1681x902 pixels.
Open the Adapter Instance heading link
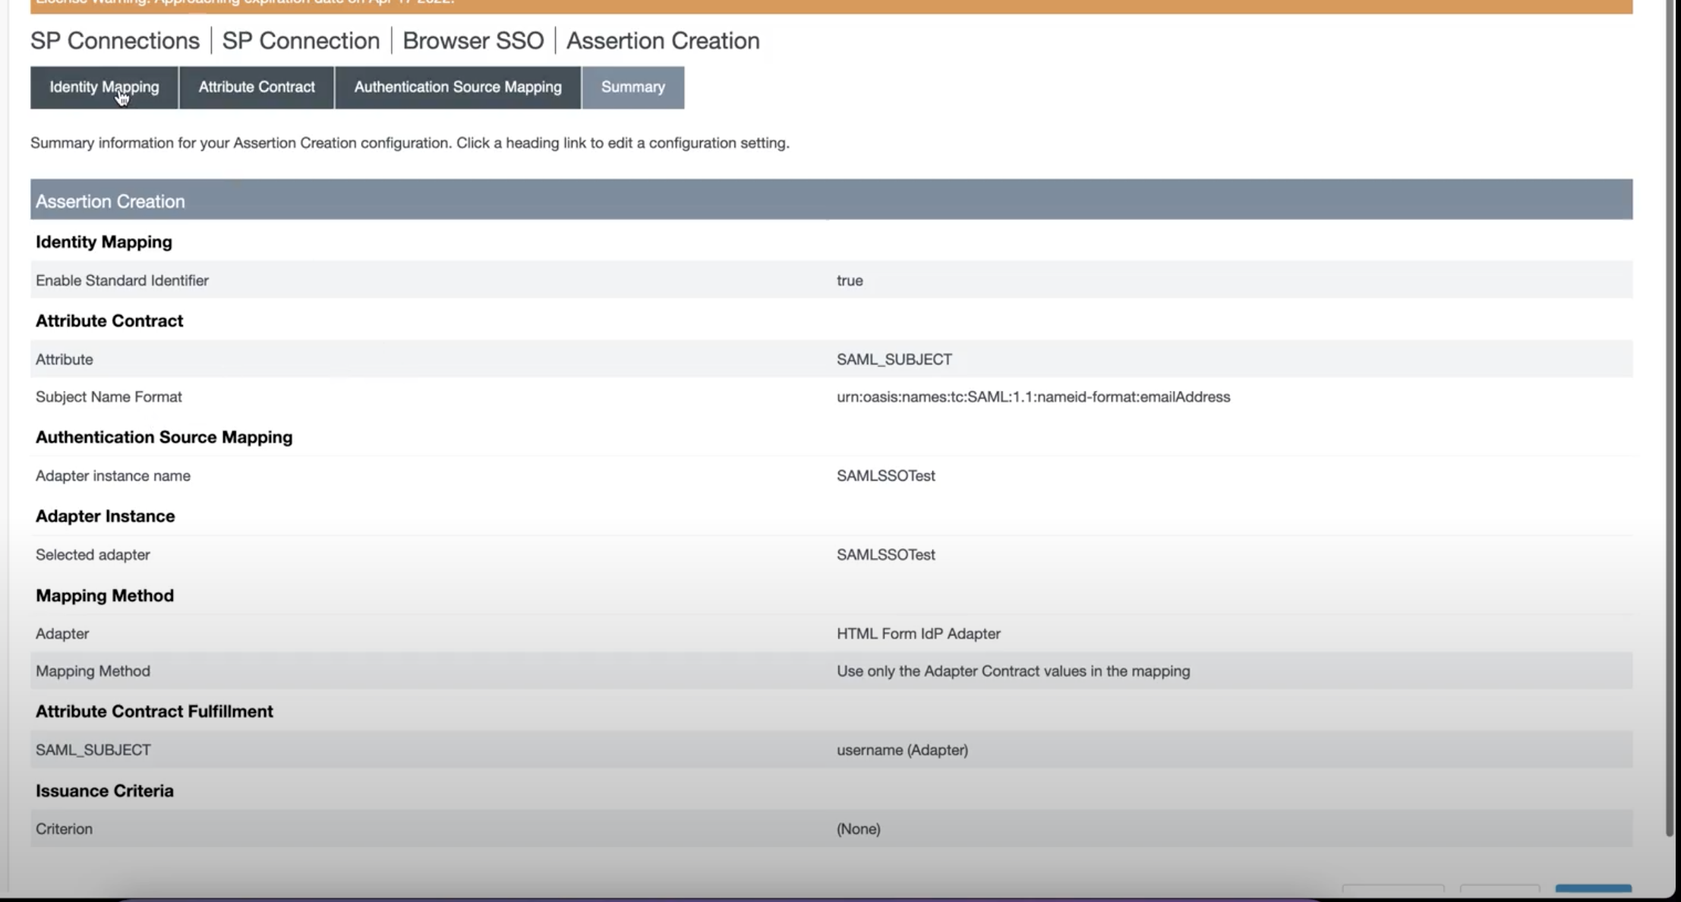(x=105, y=516)
